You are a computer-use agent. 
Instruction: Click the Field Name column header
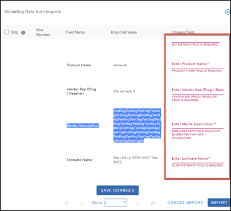coord(75,32)
